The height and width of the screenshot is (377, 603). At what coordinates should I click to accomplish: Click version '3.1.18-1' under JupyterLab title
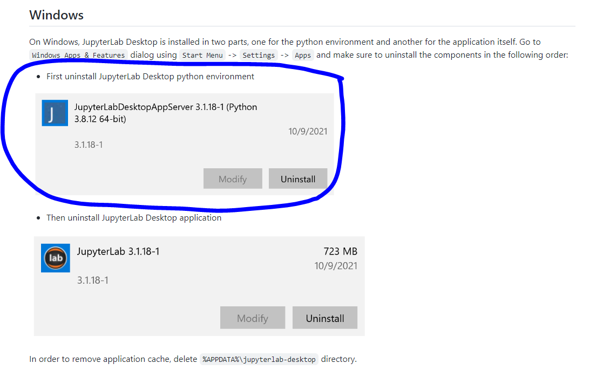pos(93,280)
